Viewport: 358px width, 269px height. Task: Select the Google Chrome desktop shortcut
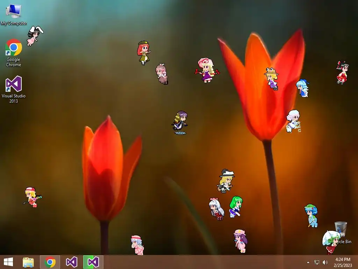pyautogui.click(x=14, y=53)
